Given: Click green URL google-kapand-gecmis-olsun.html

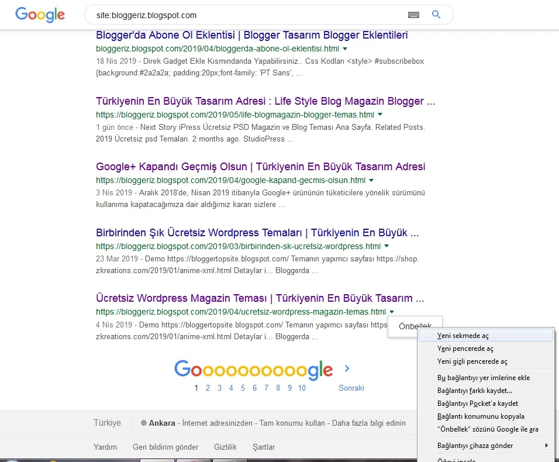Looking at the screenshot, I should (230, 180).
